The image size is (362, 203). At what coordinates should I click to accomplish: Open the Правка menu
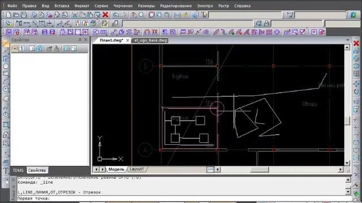click(29, 6)
